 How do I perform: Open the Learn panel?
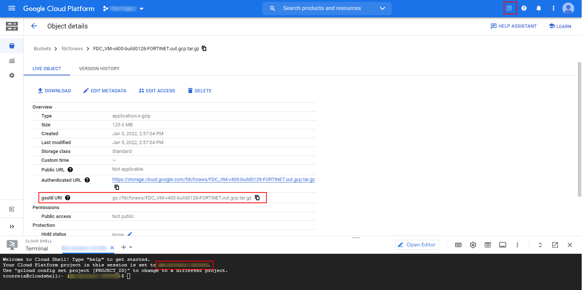click(560, 26)
